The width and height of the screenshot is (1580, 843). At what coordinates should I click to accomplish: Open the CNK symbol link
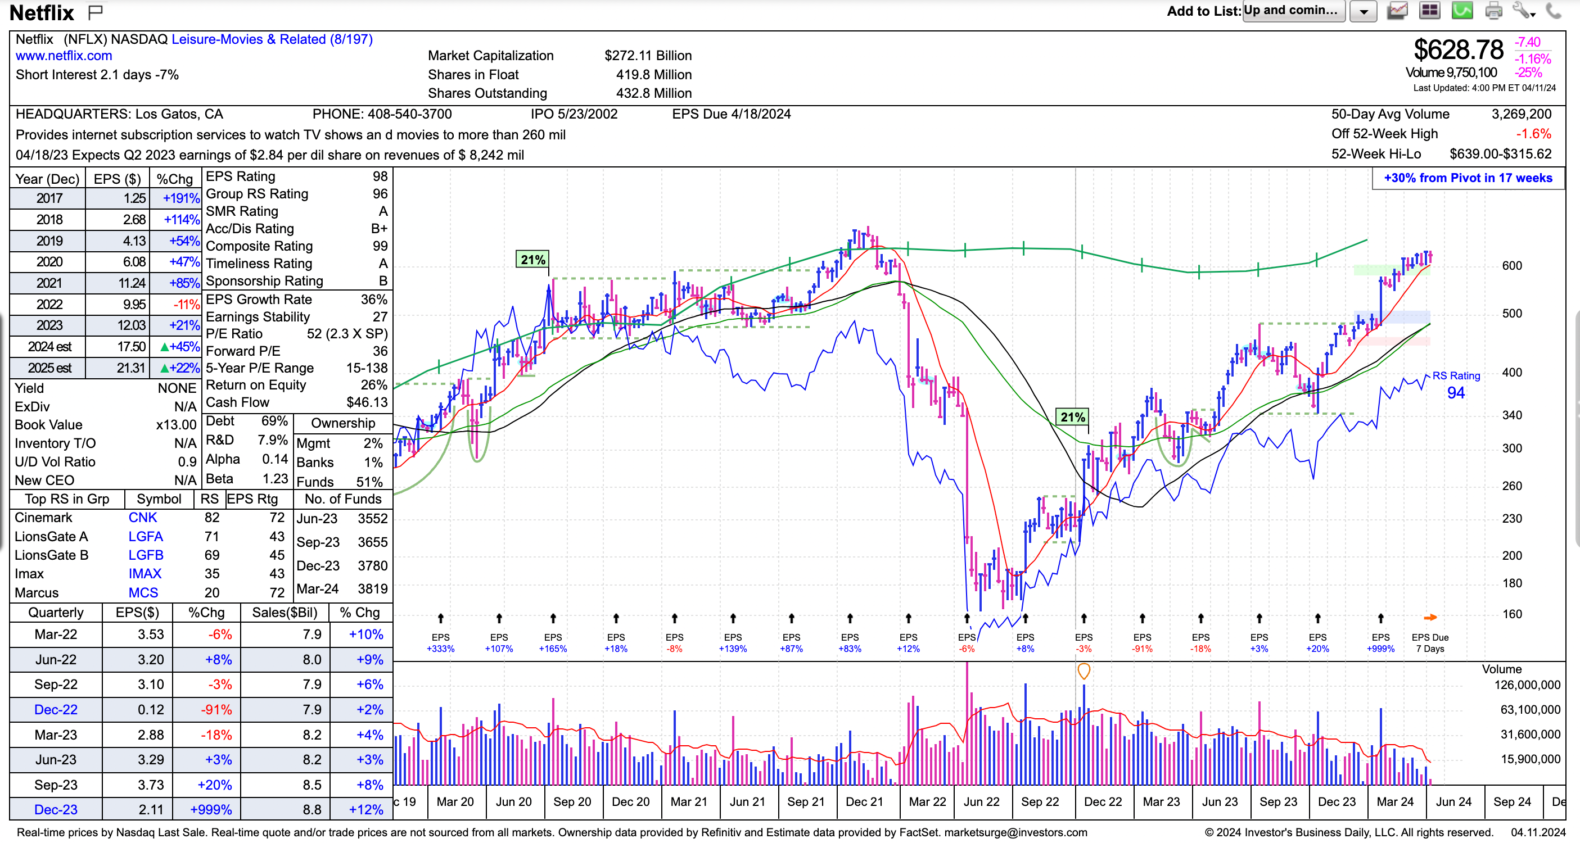coord(142,518)
